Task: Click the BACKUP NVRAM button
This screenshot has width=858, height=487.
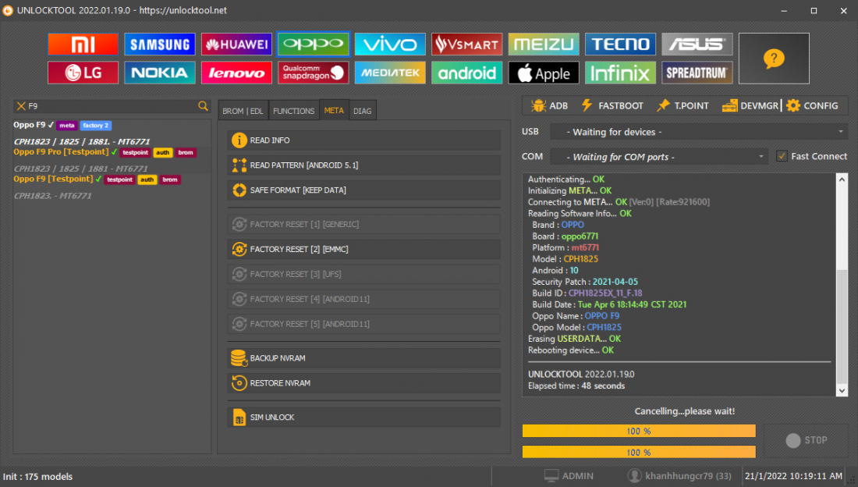Action: point(364,358)
